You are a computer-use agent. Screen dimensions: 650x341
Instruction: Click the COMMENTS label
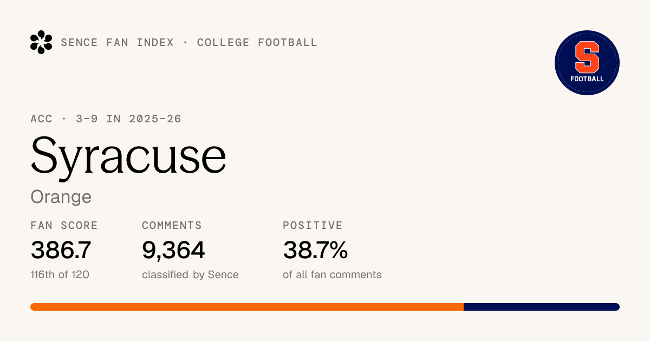click(x=172, y=225)
